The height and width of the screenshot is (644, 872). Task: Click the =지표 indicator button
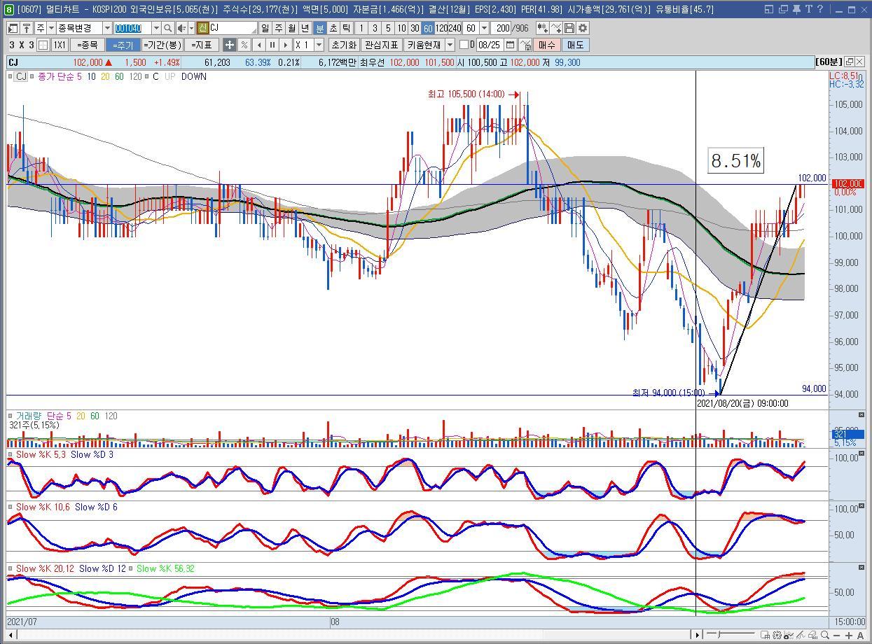click(202, 45)
